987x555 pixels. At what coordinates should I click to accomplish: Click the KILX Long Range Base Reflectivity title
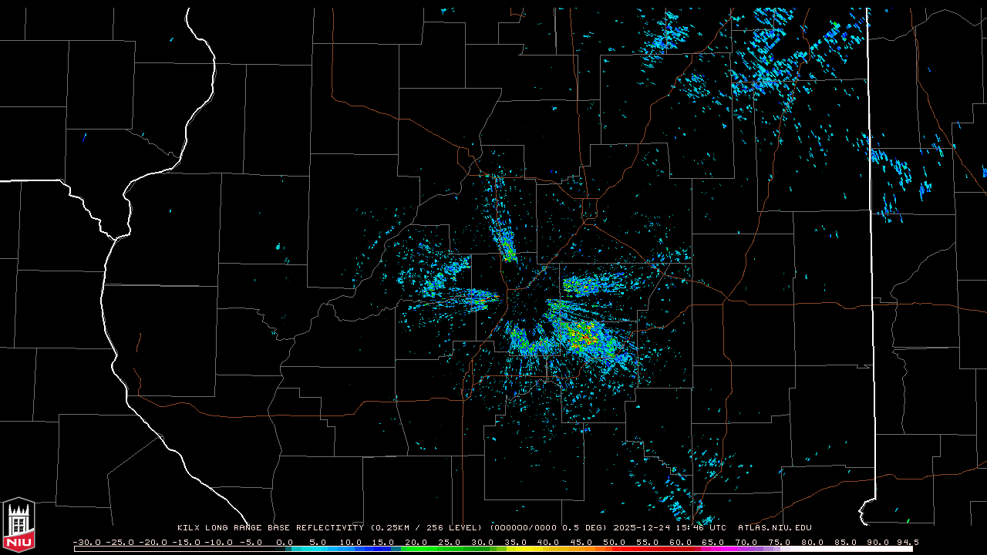tap(270, 528)
